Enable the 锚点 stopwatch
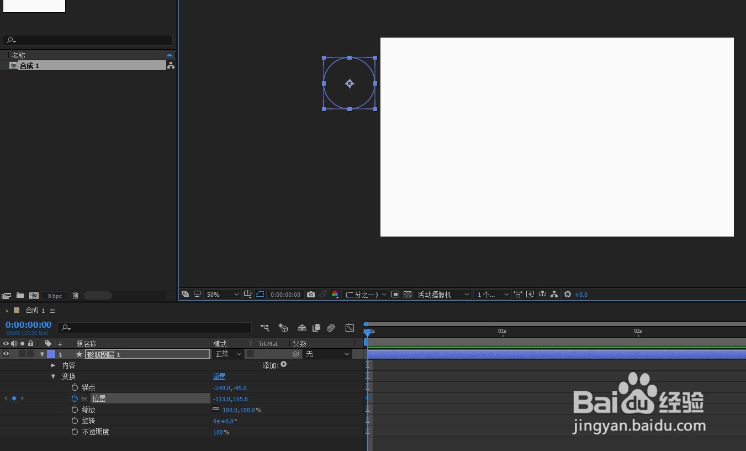Image resolution: width=746 pixels, height=451 pixels. tap(75, 387)
